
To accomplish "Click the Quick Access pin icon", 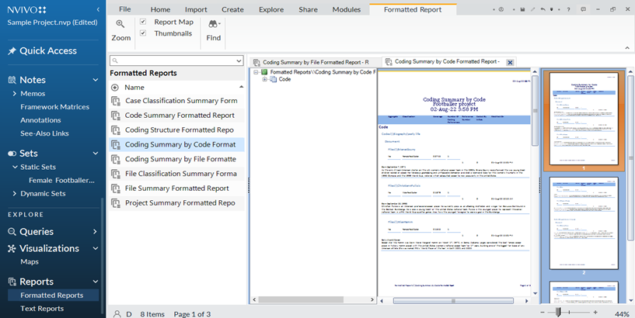I will [12, 51].
